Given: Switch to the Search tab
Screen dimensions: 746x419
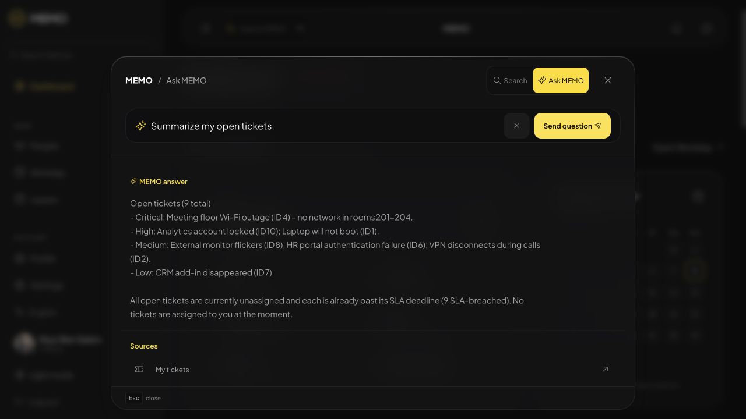Looking at the screenshot, I should point(510,80).
